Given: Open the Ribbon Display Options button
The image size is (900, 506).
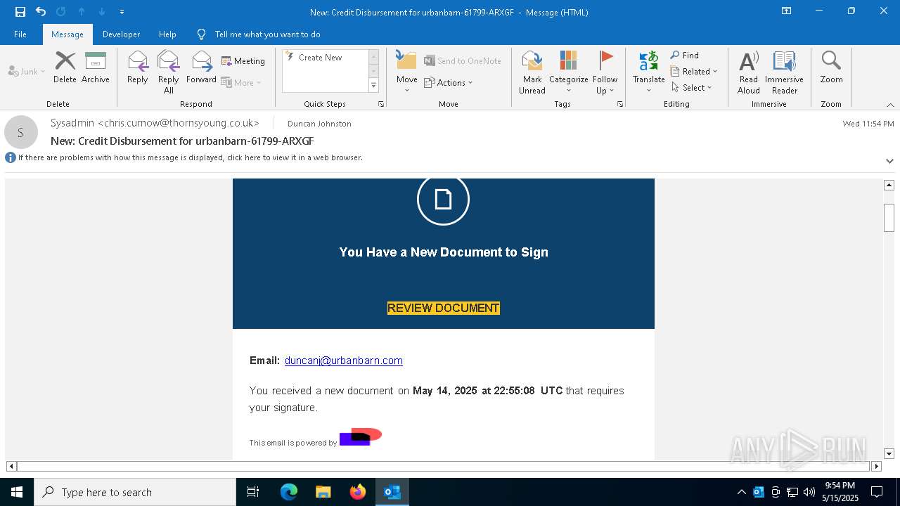Looking at the screenshot, I should tap(787, 11).
